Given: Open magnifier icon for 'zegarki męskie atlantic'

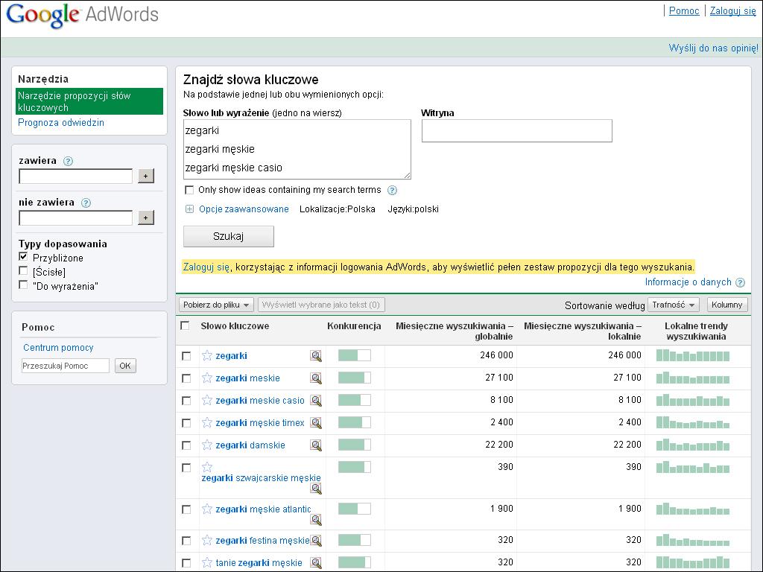Looking at the screenshot, I should pyautogui.click(x=316, y=520).
